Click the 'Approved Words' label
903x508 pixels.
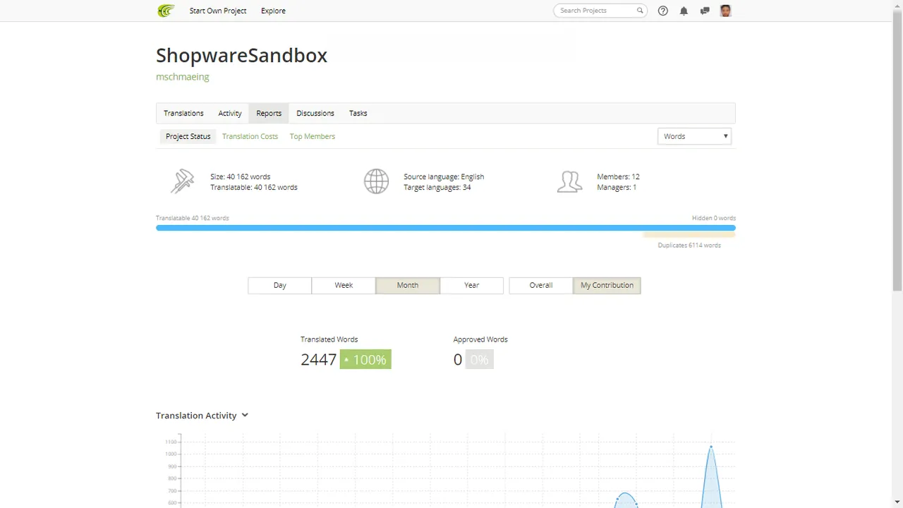(x=480, y=339)
